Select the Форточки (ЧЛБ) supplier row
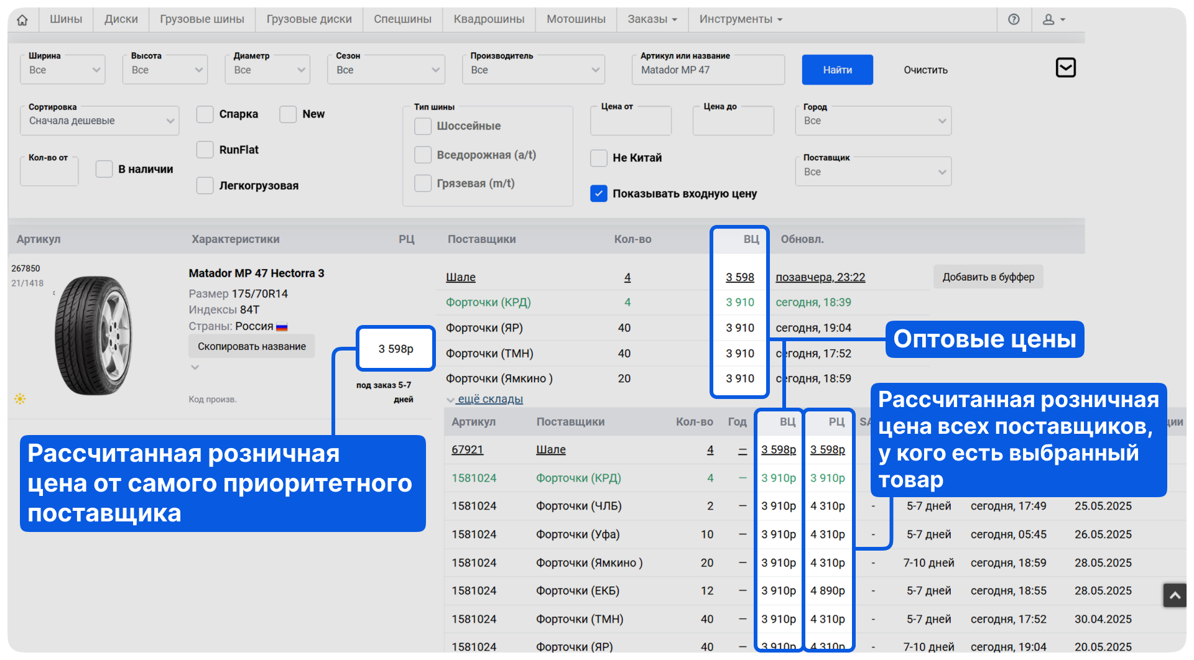Screen dimensions: 1194x660 tap(815, 506)
